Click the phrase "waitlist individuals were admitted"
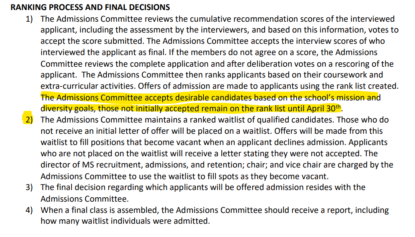Screen dimensions: 415x237 152,221
